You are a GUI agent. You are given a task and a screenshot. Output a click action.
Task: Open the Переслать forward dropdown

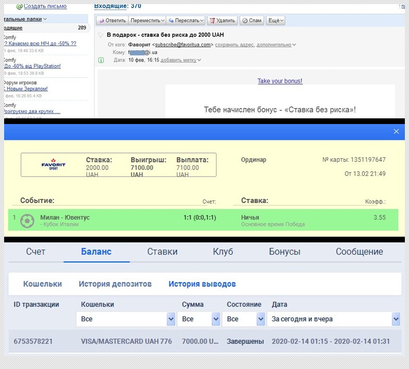point(186,20)
